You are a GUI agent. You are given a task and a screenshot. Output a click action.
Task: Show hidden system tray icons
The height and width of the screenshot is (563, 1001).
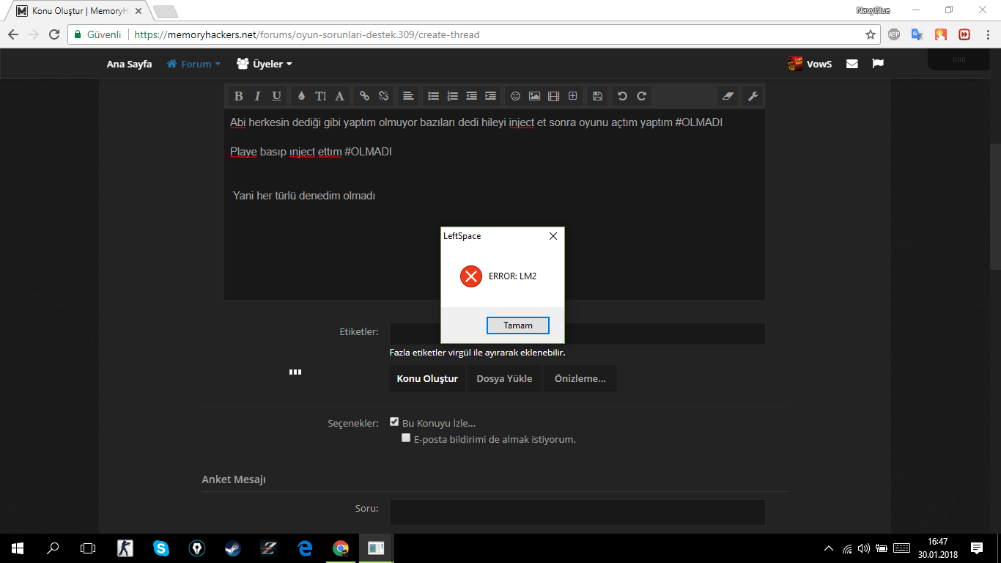click(829, 548)
